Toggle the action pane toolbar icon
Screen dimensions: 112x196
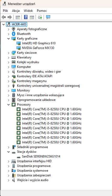pyautogui.click(x=32, y=17)
